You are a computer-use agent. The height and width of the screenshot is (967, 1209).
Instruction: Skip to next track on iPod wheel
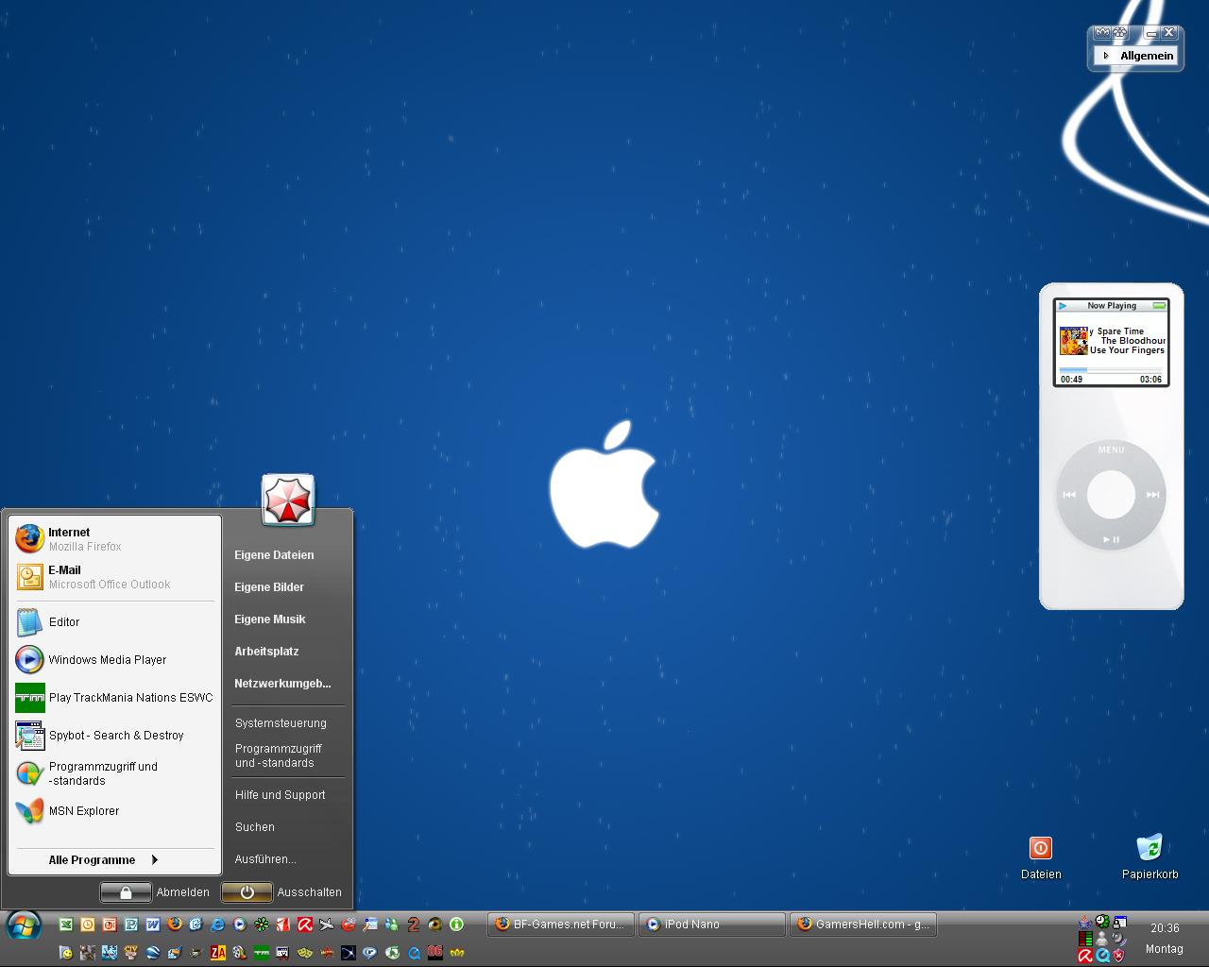pos(1152,495)
